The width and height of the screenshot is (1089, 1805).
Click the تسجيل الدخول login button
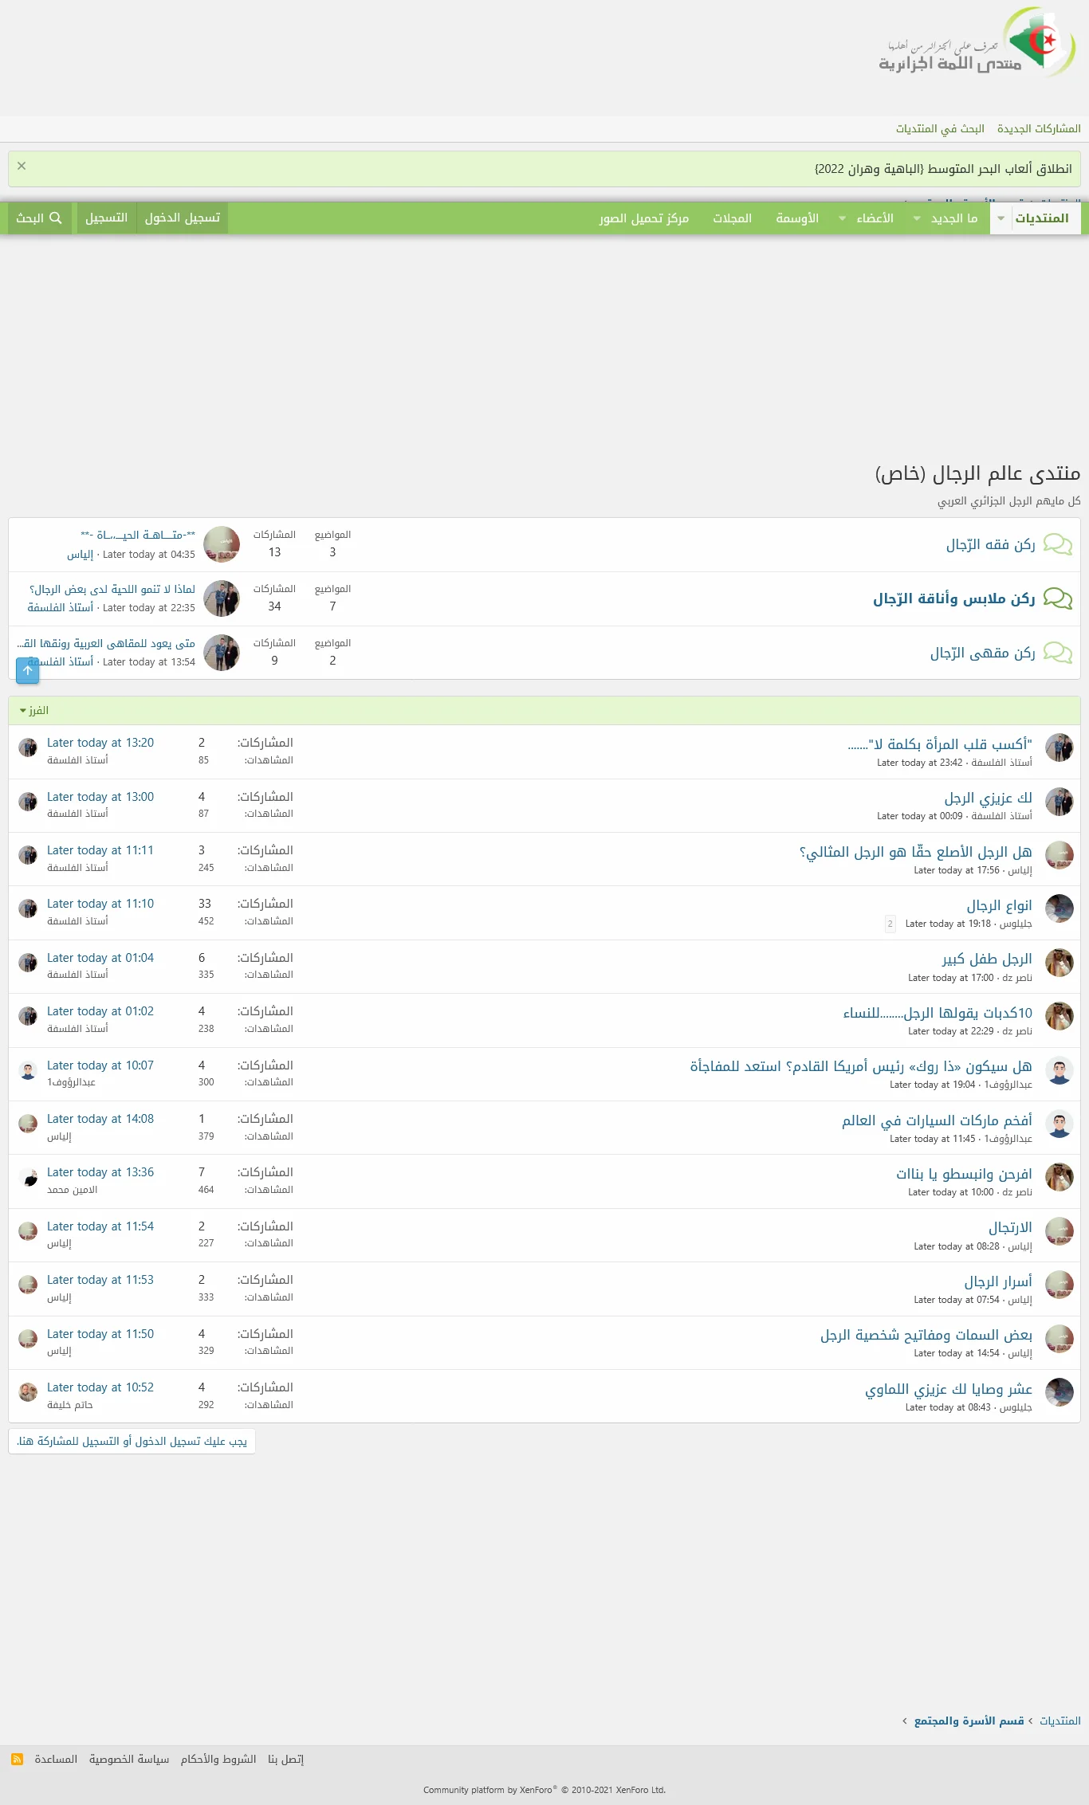(x=183, y=218)
